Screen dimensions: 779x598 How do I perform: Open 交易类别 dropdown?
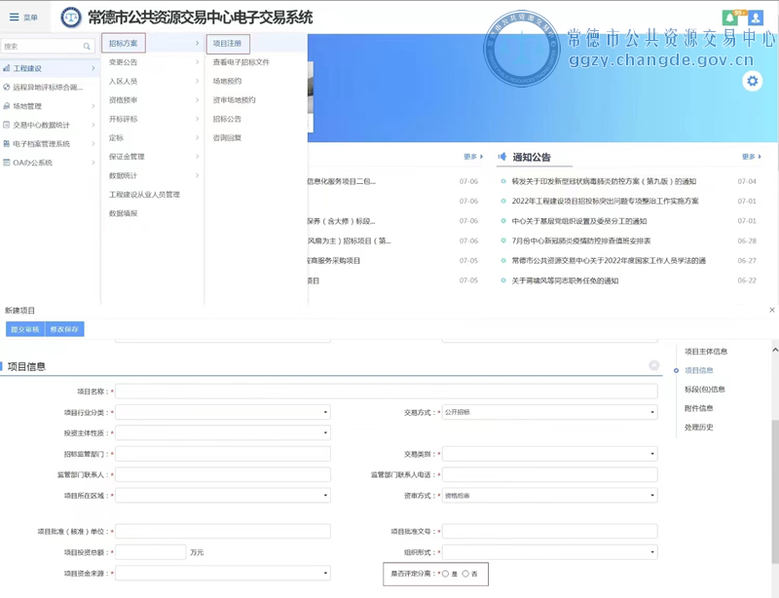(550, 454)
